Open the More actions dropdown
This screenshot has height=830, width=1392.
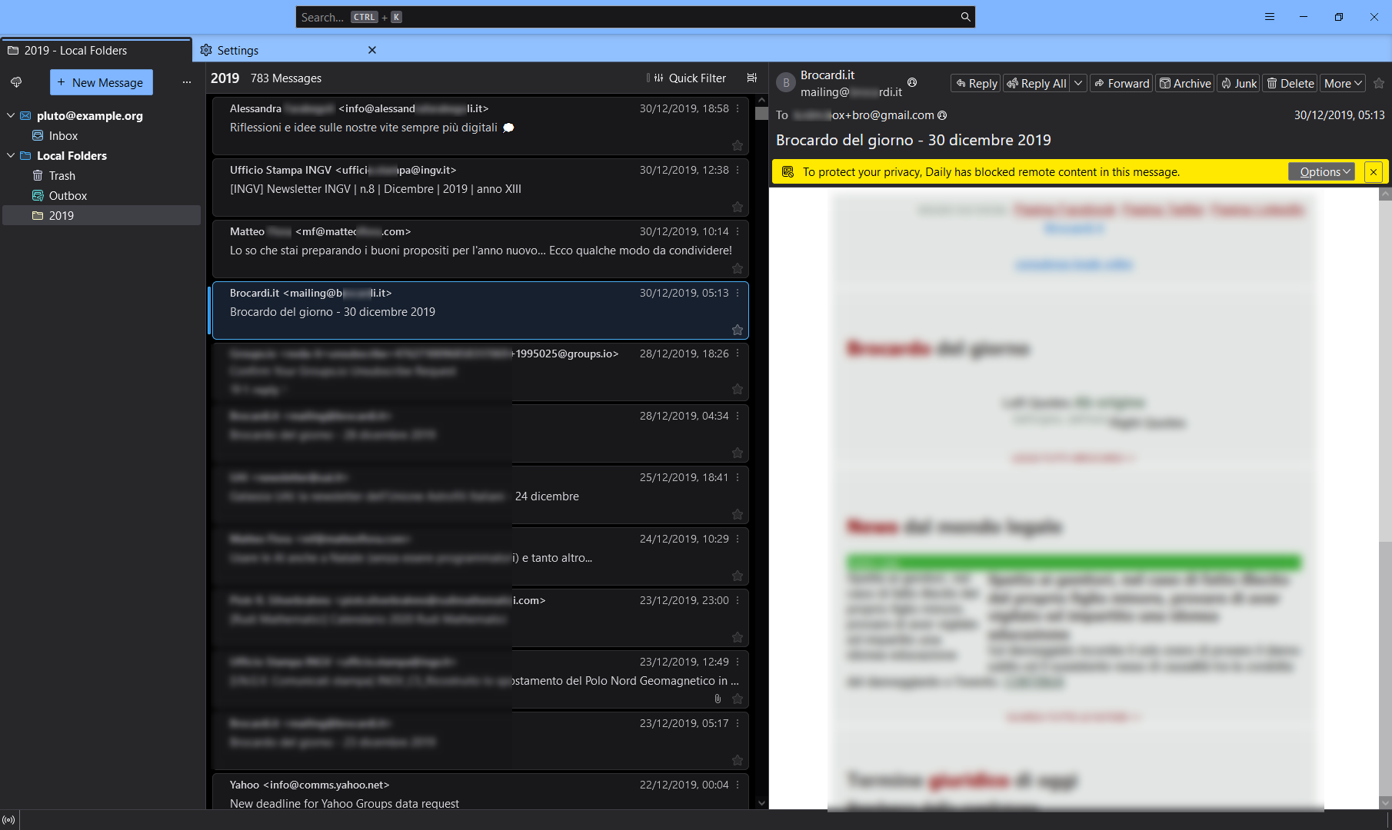tap(1343, 83)
